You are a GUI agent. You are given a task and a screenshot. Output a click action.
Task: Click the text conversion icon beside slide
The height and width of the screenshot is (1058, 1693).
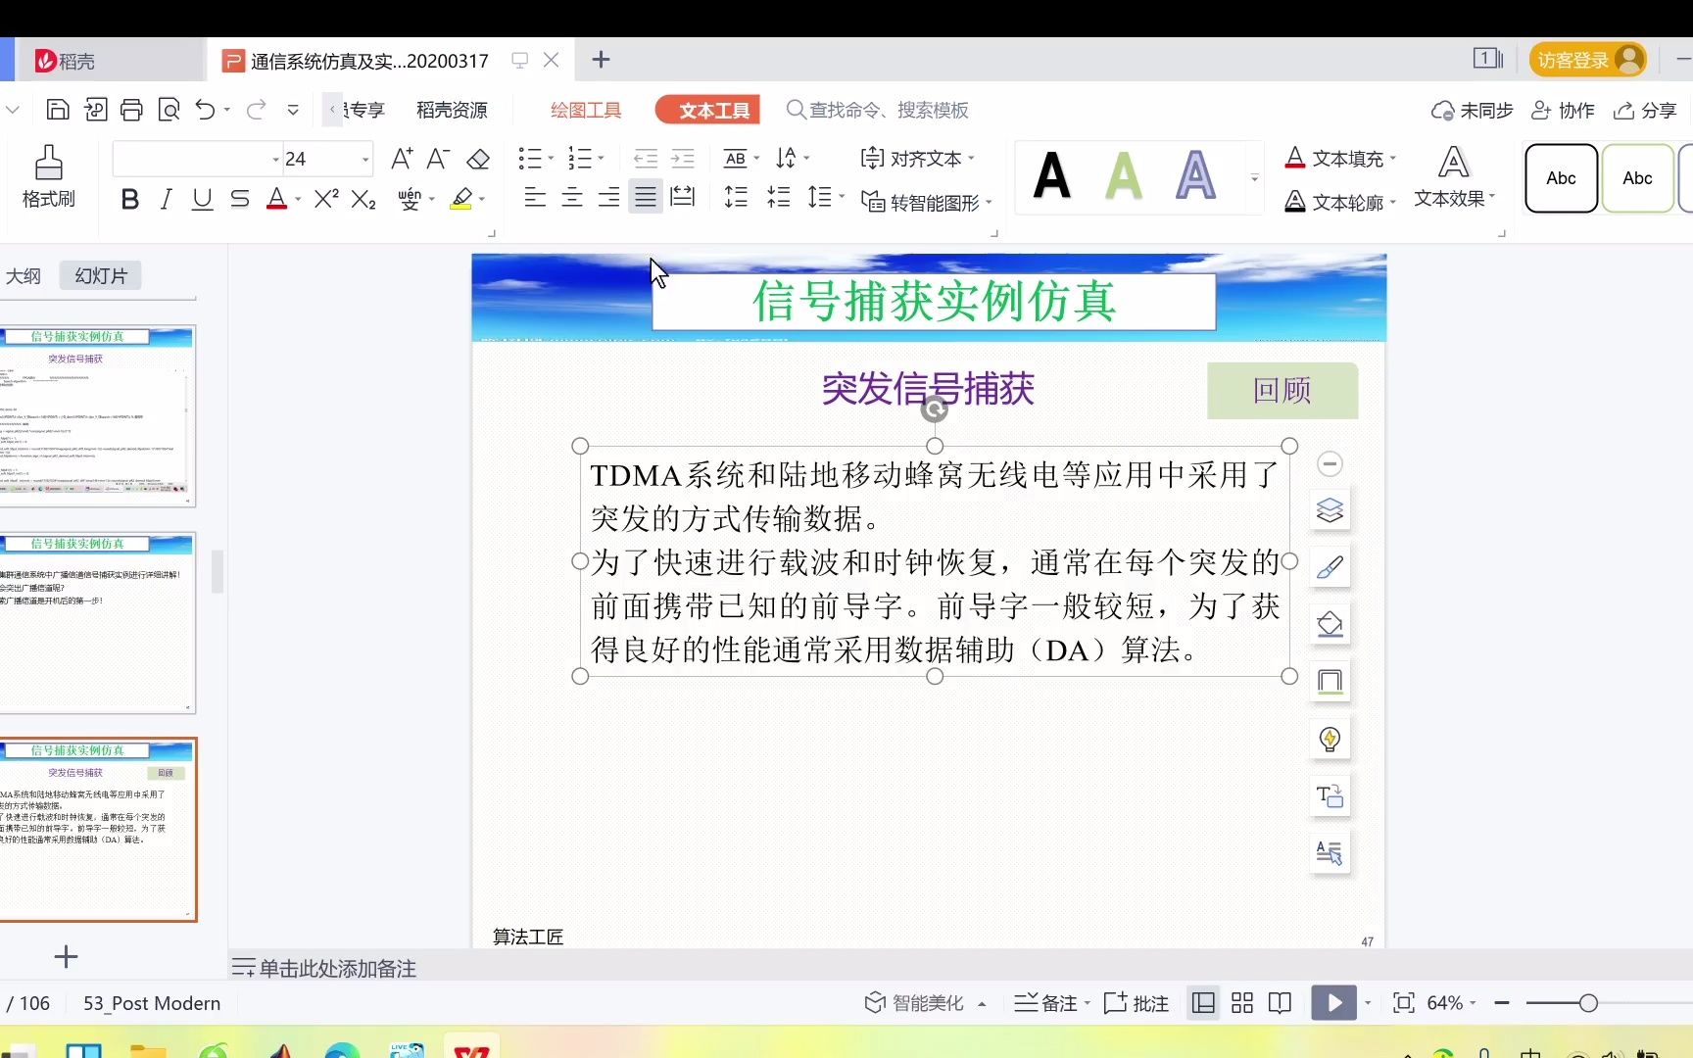click(x=1330, y=795)
